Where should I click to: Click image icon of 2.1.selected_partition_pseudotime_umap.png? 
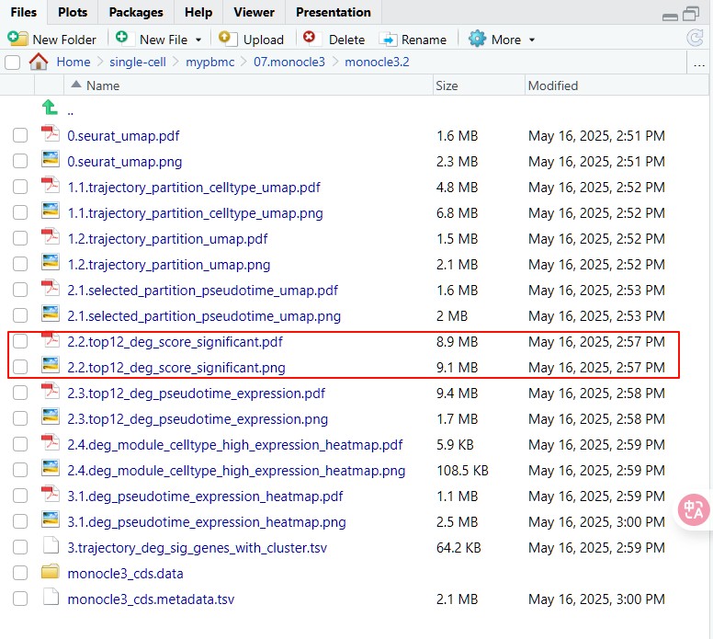tap(50, 313)
